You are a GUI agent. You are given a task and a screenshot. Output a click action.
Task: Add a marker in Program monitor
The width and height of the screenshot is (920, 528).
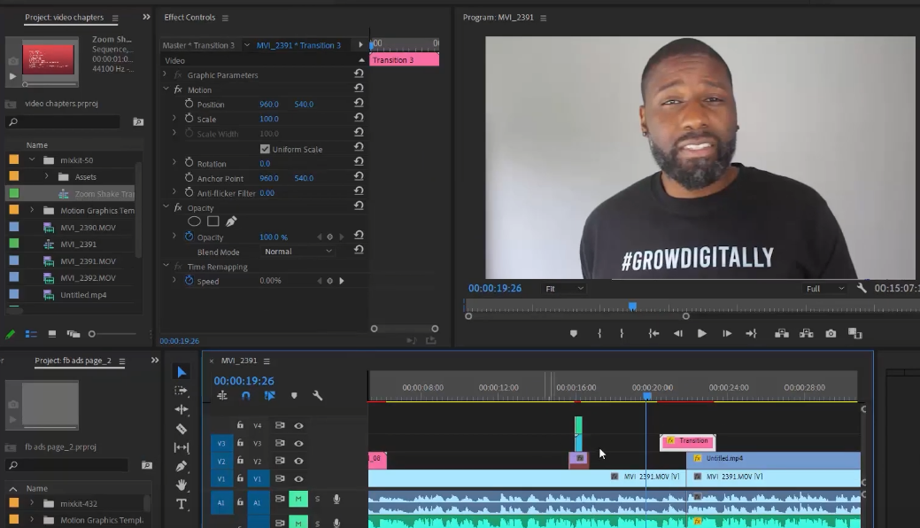click(x=573, y=334)
